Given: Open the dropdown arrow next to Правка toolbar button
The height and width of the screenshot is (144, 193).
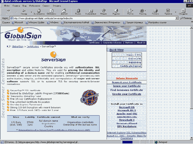Looking at the screenshot, I should click(x=176, y=12).
